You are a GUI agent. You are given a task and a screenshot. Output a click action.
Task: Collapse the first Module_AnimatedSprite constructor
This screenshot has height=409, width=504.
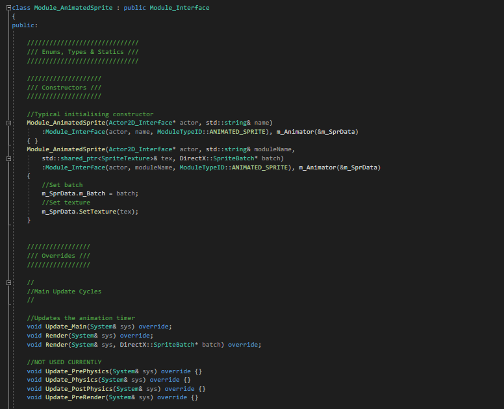pyautogui.click(x=8, y=123)
